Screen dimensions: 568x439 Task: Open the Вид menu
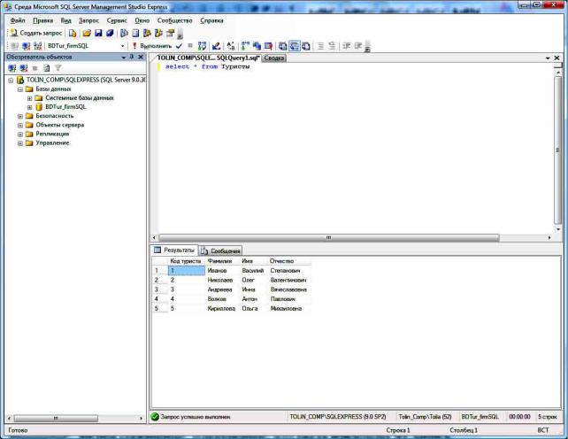click(x=65, y=20)
